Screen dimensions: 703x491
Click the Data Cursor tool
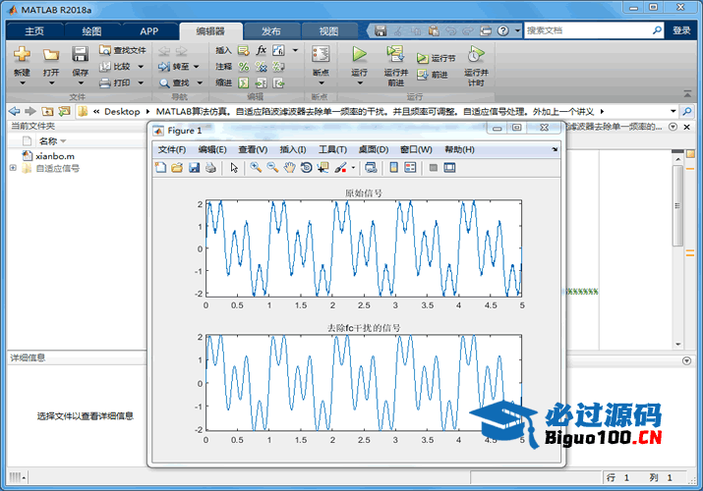(322, 168)
